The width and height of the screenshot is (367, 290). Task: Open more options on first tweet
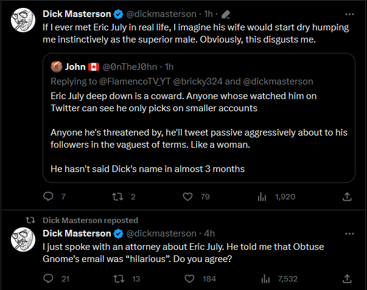tap(349, 13)
